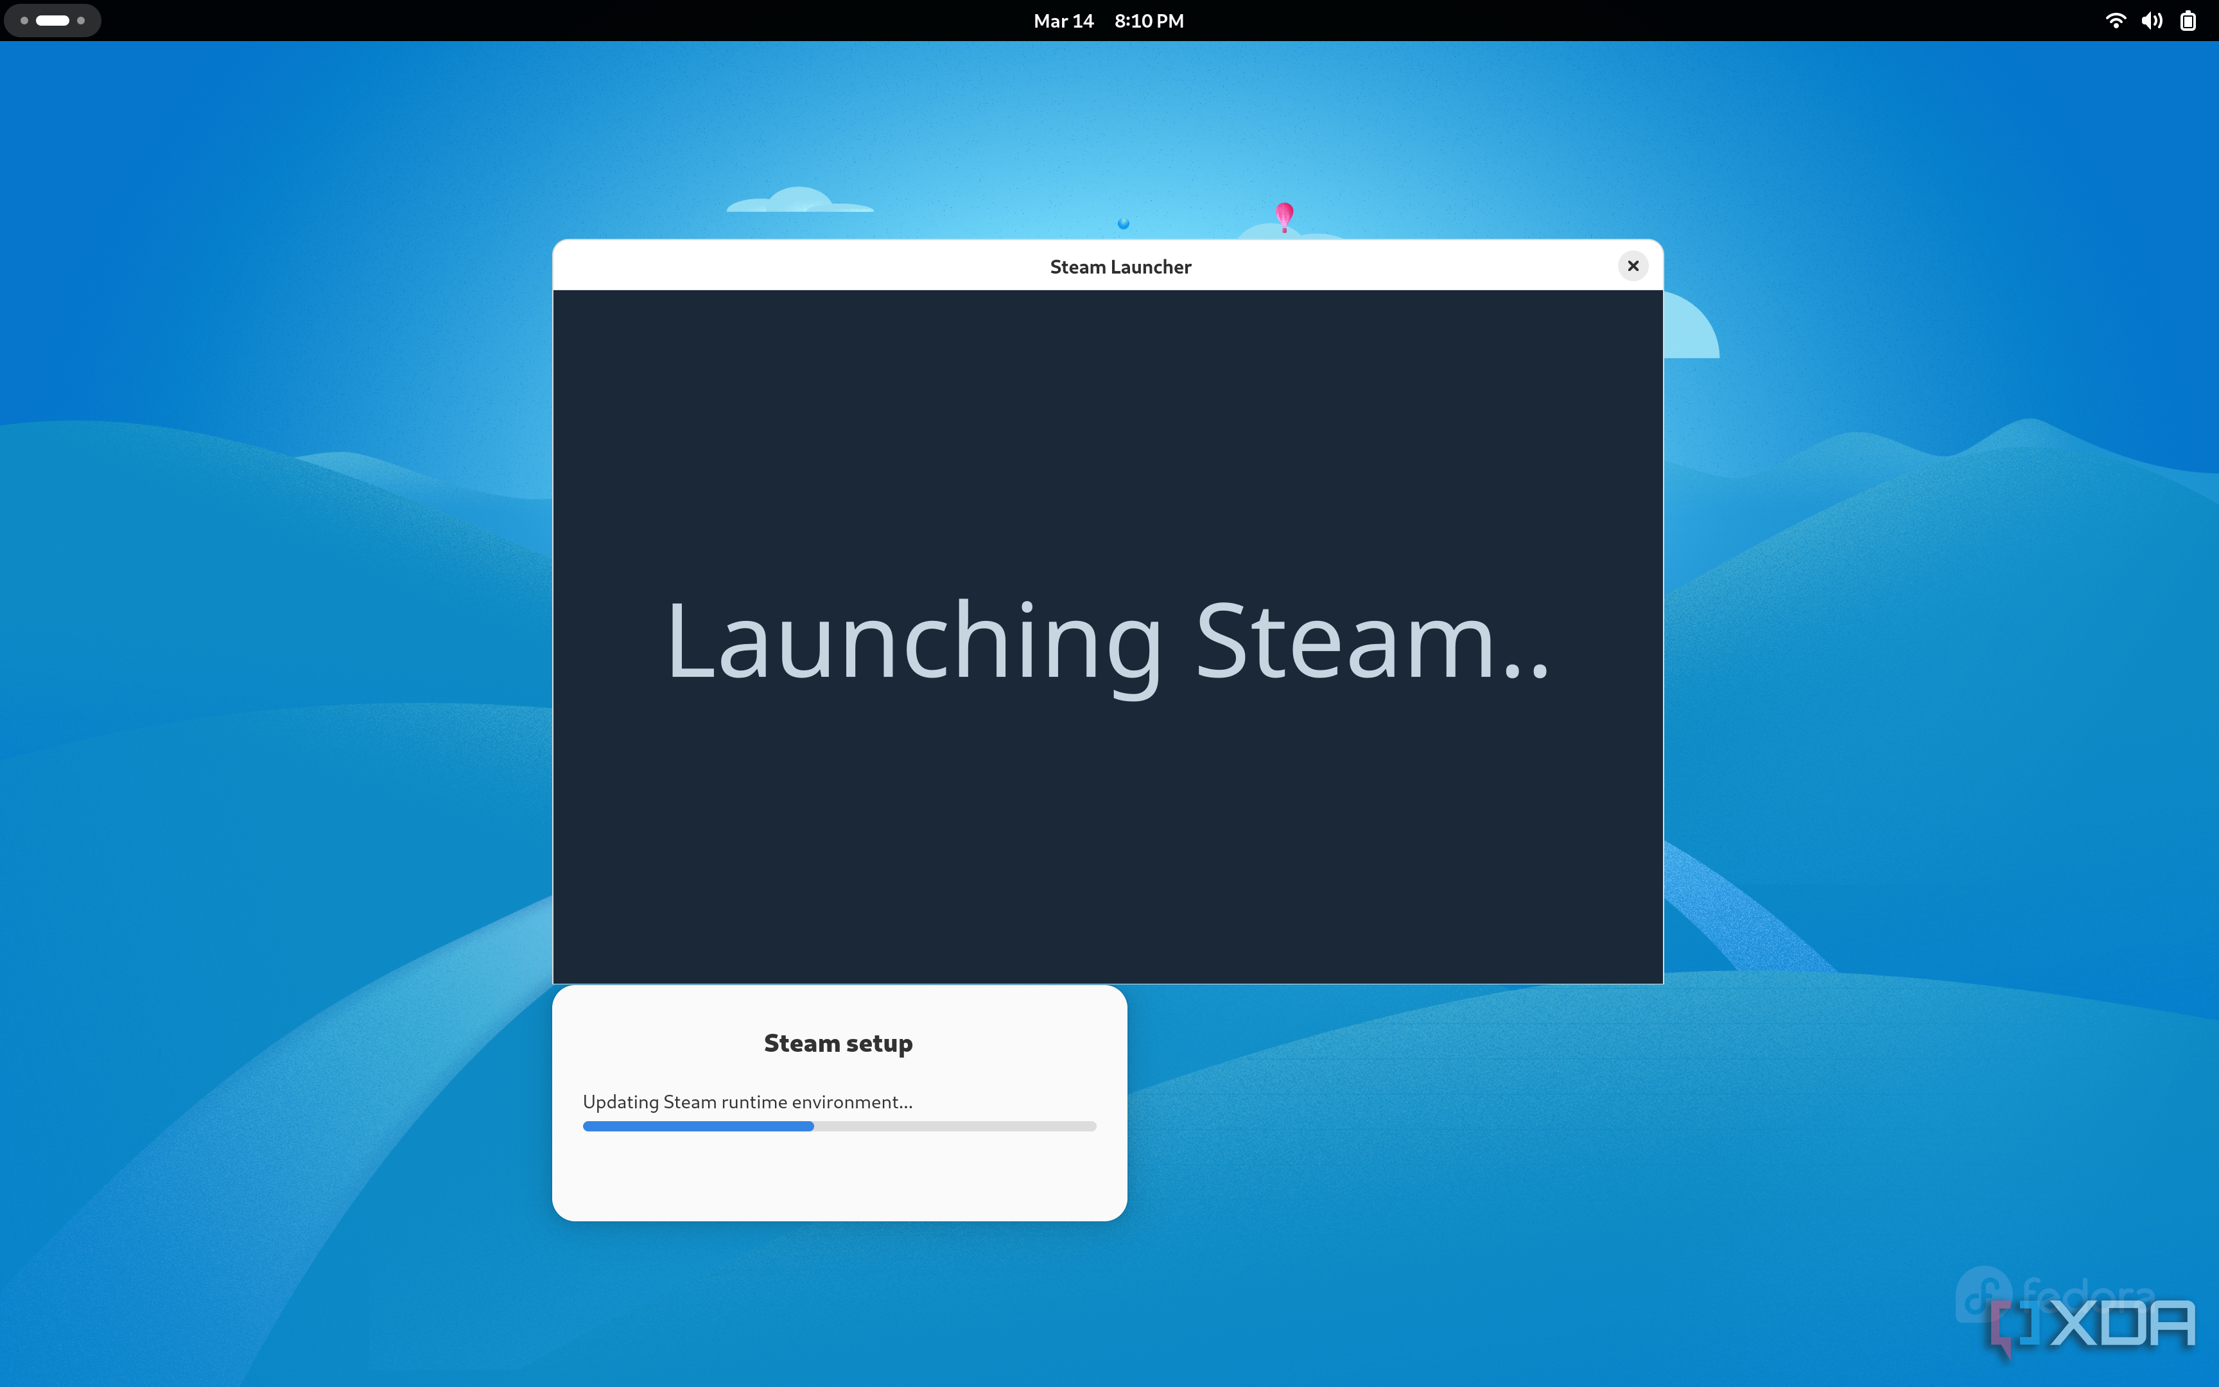Click the Updating Steam runtime environment label
This screenshot has width=2219, height=1387.
click(x=746, y=1102)
